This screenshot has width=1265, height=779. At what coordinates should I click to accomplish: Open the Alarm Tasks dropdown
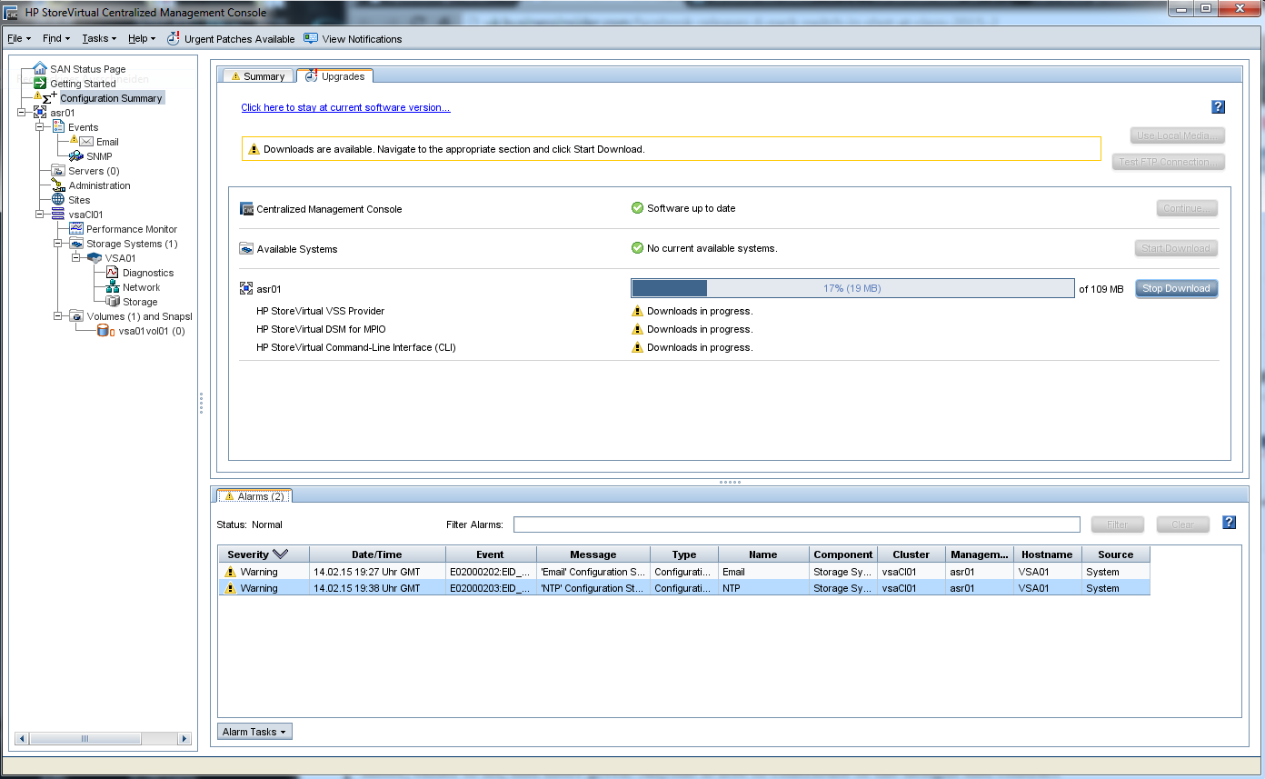(254, 732)
